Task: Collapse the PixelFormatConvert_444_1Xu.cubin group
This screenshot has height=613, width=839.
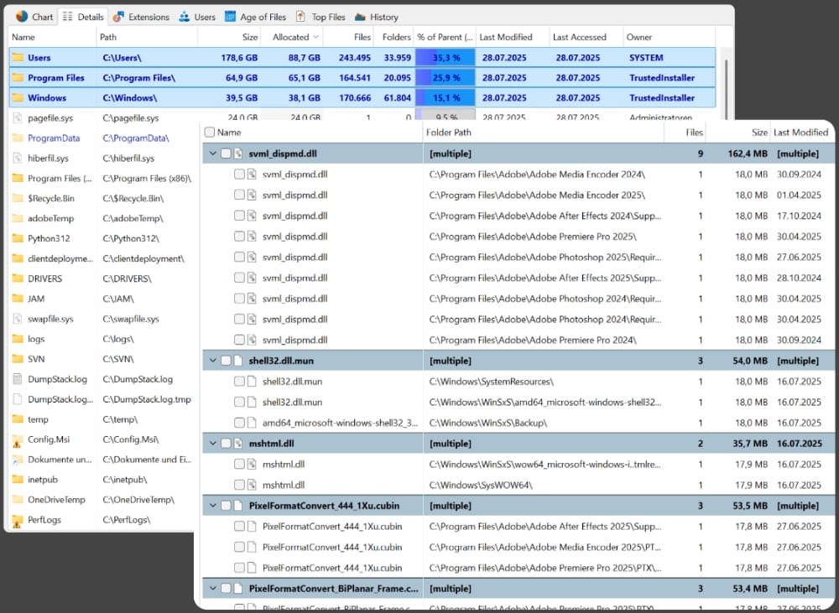Action: (x=212, y=506)
